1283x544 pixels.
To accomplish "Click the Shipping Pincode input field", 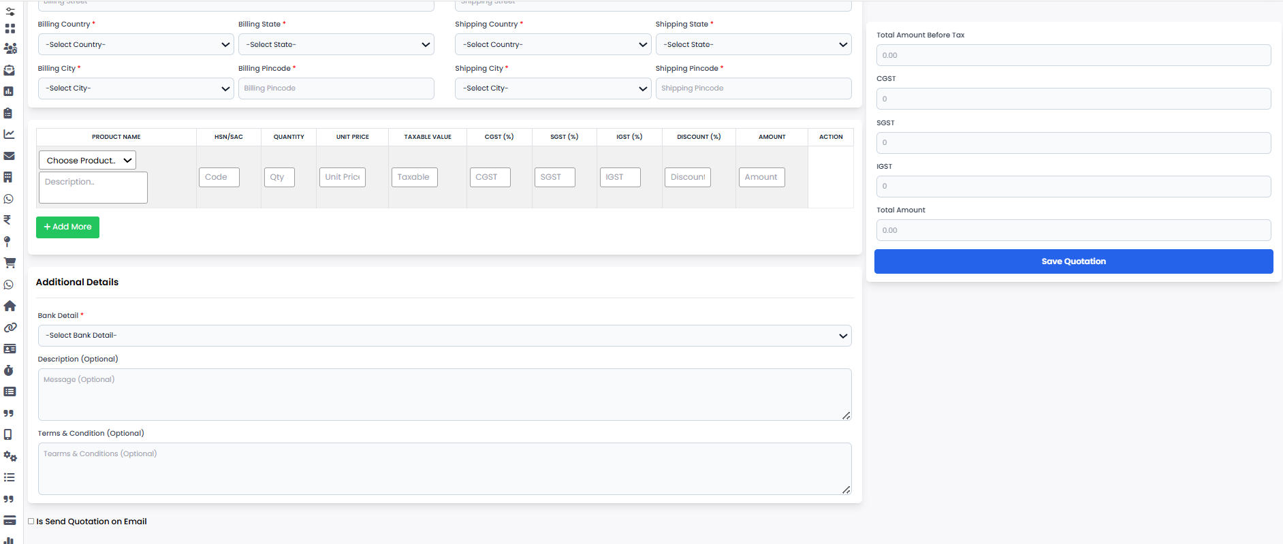I will tap(753, 89).
